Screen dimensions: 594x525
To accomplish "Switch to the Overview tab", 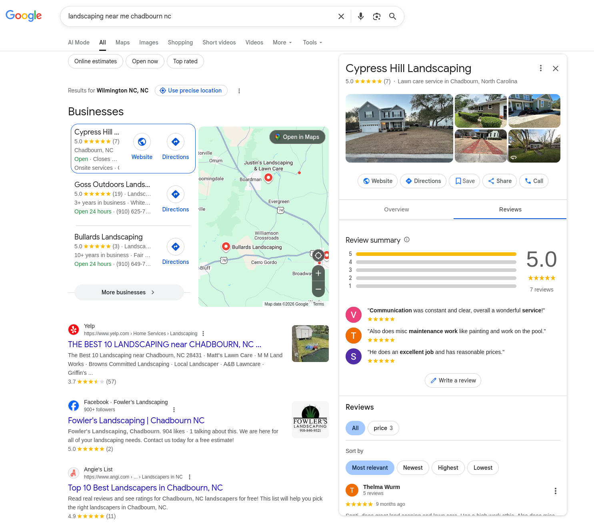I will [396, 209].
